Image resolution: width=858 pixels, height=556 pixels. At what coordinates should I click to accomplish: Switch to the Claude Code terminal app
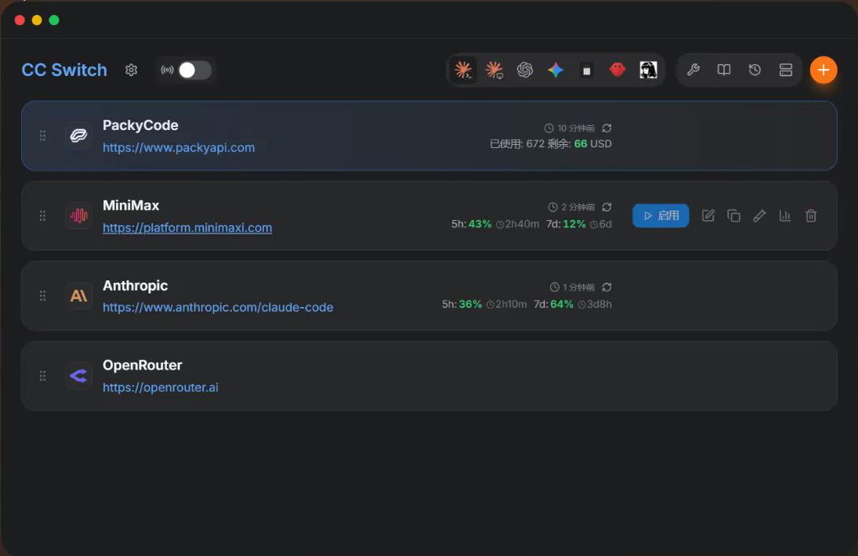pyautogui.click(x=463, y=70)
